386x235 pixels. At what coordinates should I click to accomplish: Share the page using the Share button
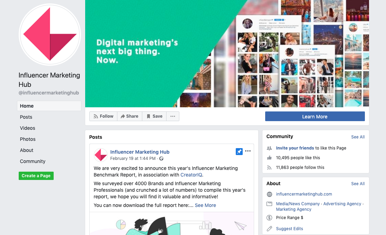129,116
